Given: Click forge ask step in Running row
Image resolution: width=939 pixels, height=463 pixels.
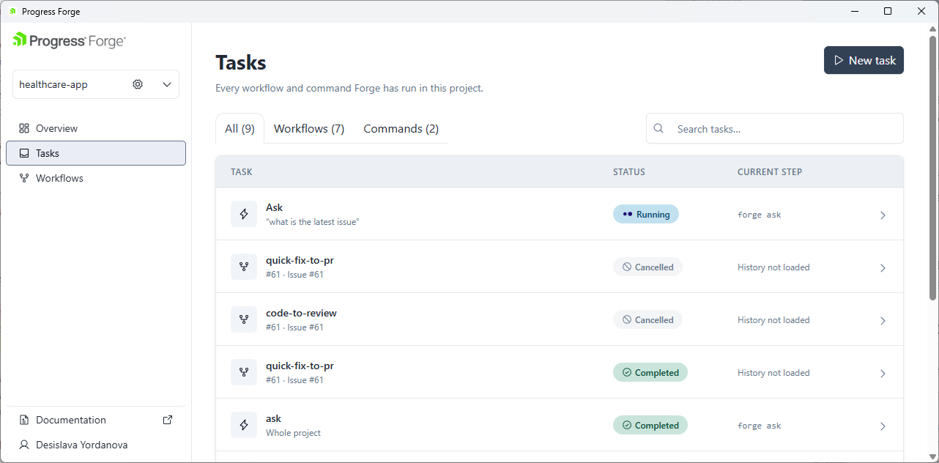Looking at the screenshot, I should (x=760, y=215).
